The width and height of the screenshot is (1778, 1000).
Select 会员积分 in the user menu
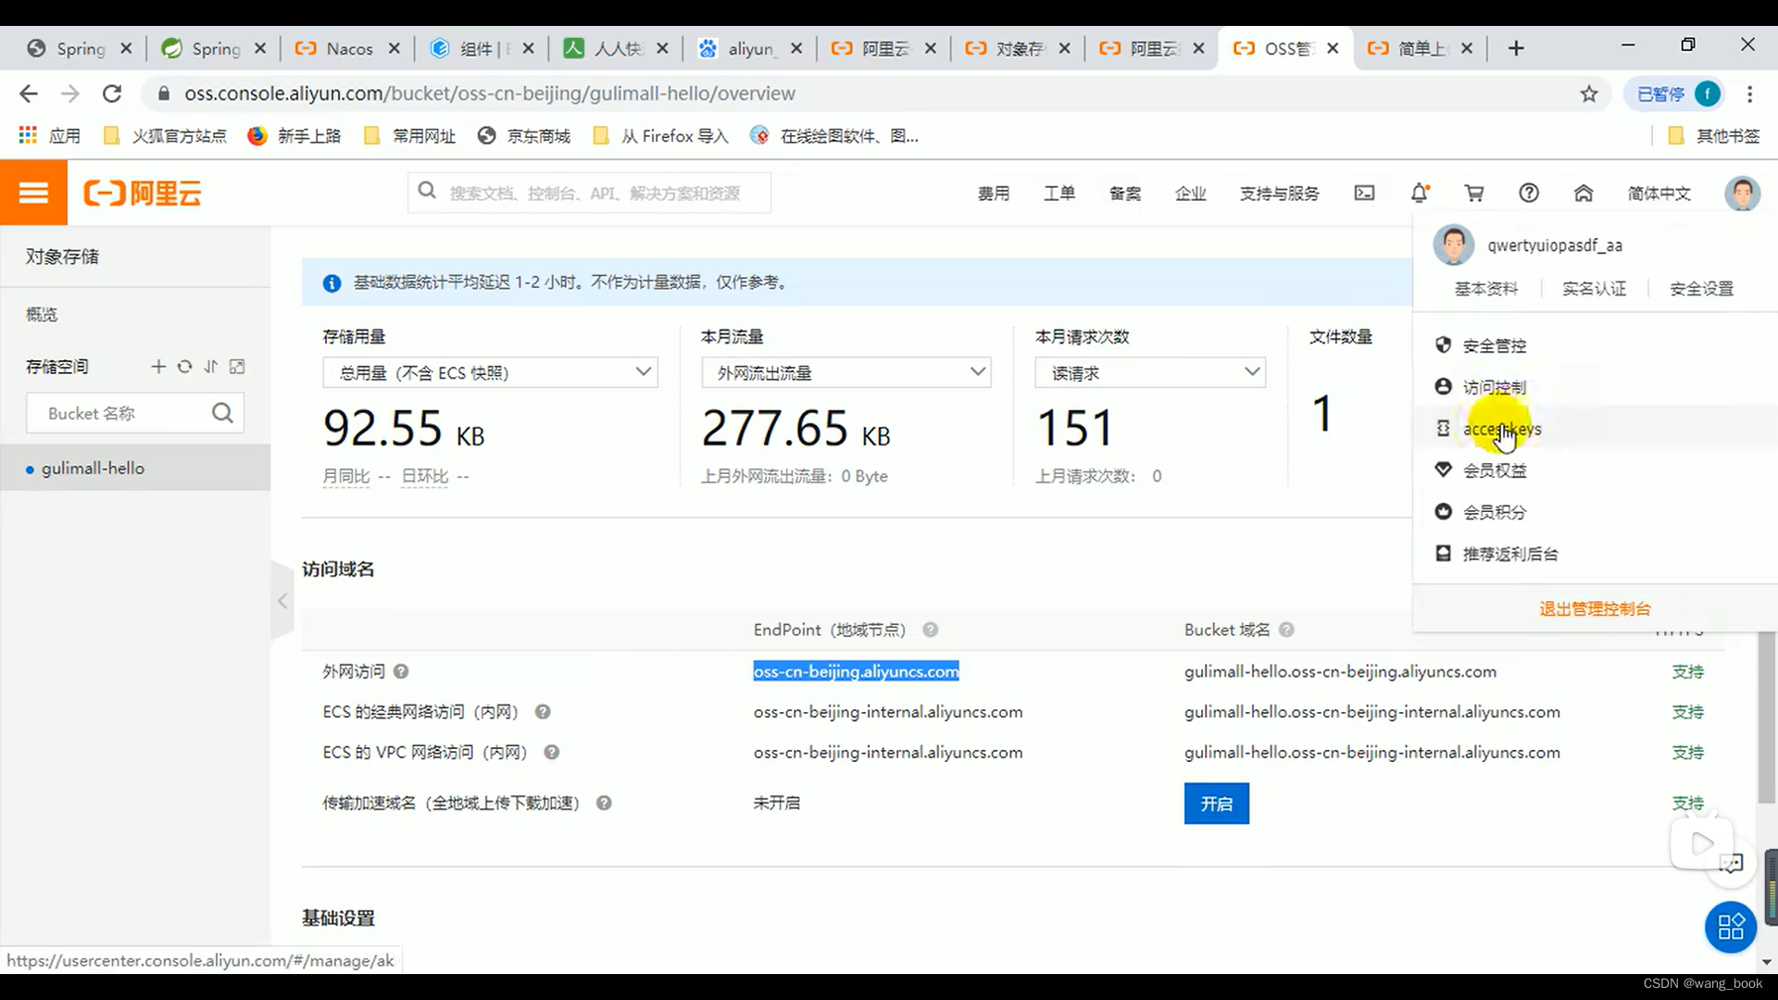[x=1495, y=512]
